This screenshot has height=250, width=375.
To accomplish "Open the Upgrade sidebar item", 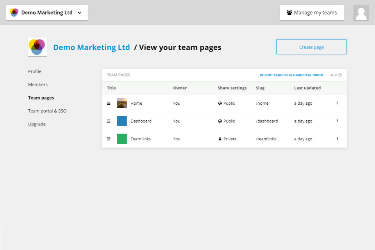I will pyautogui.click(x=37, y=124).
